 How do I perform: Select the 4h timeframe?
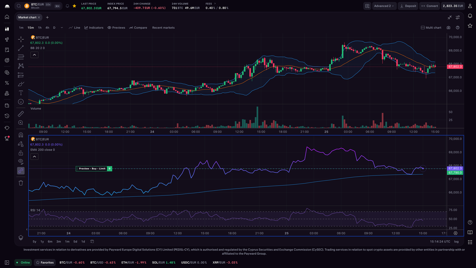click(x=47, y=28)
